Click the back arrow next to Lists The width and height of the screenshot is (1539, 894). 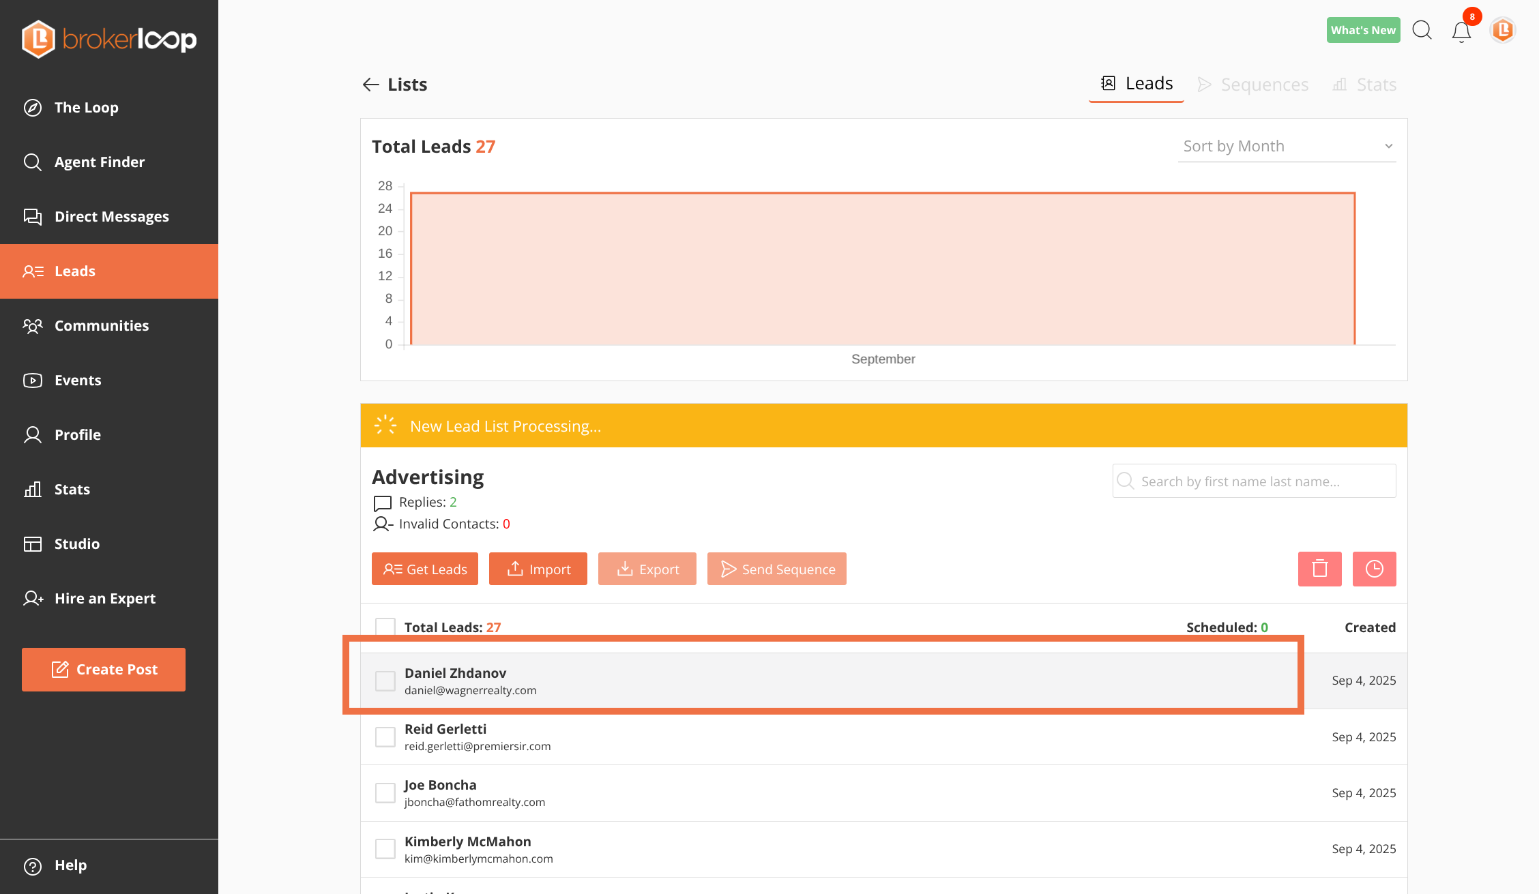coord(370,85)
